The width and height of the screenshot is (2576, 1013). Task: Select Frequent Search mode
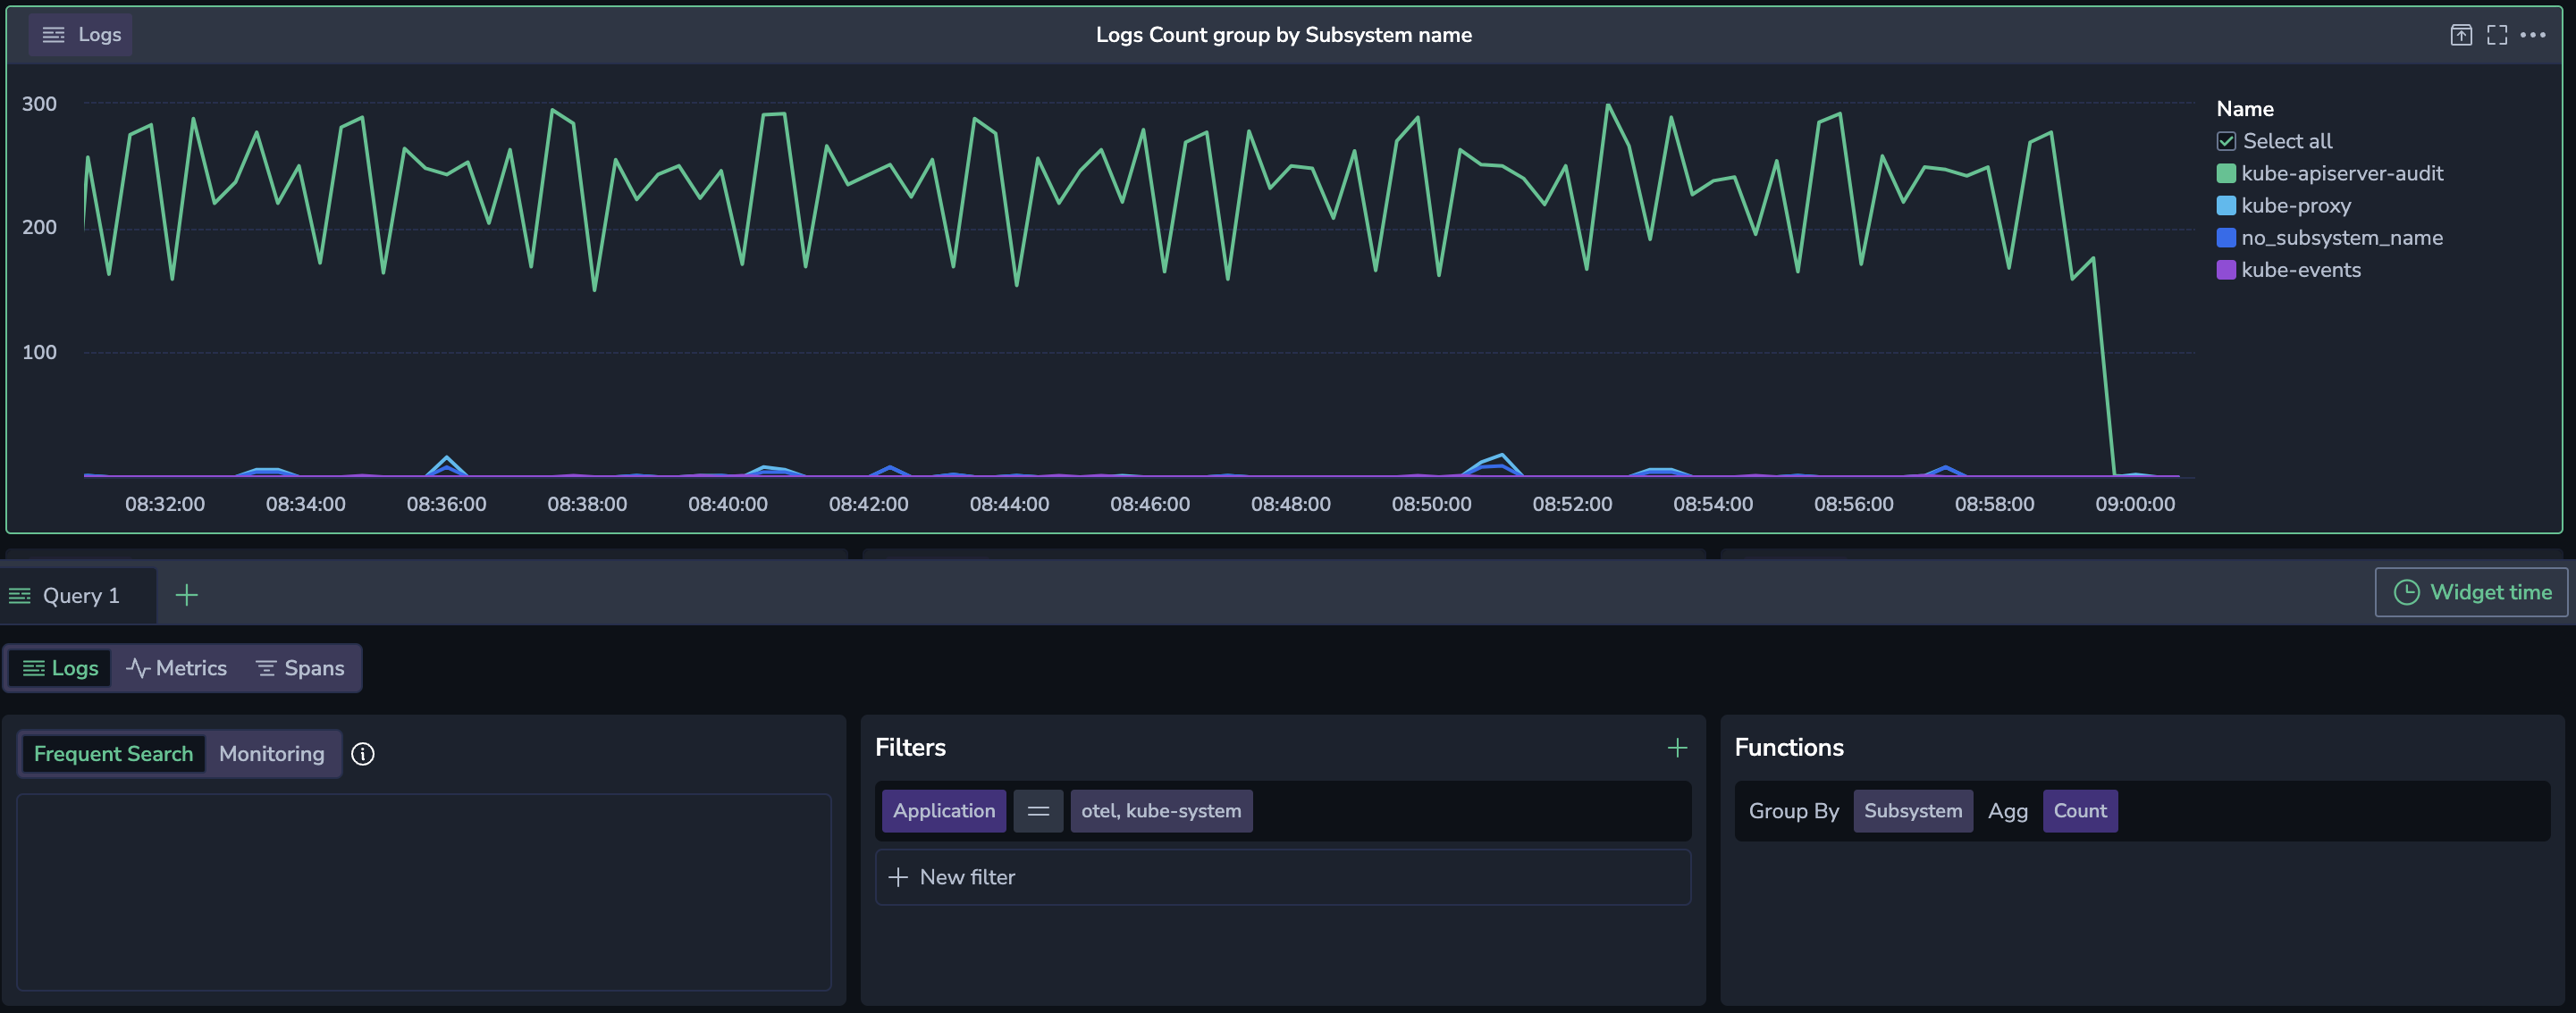[113, 754]
